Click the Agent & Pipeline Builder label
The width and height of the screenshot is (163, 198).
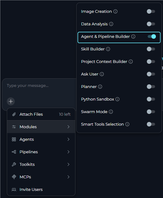click(x=105, y=36)
